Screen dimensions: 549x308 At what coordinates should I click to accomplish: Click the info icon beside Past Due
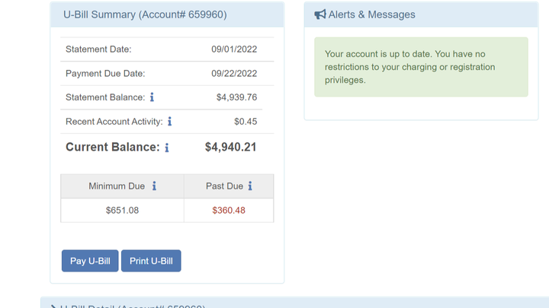(249, 186)
